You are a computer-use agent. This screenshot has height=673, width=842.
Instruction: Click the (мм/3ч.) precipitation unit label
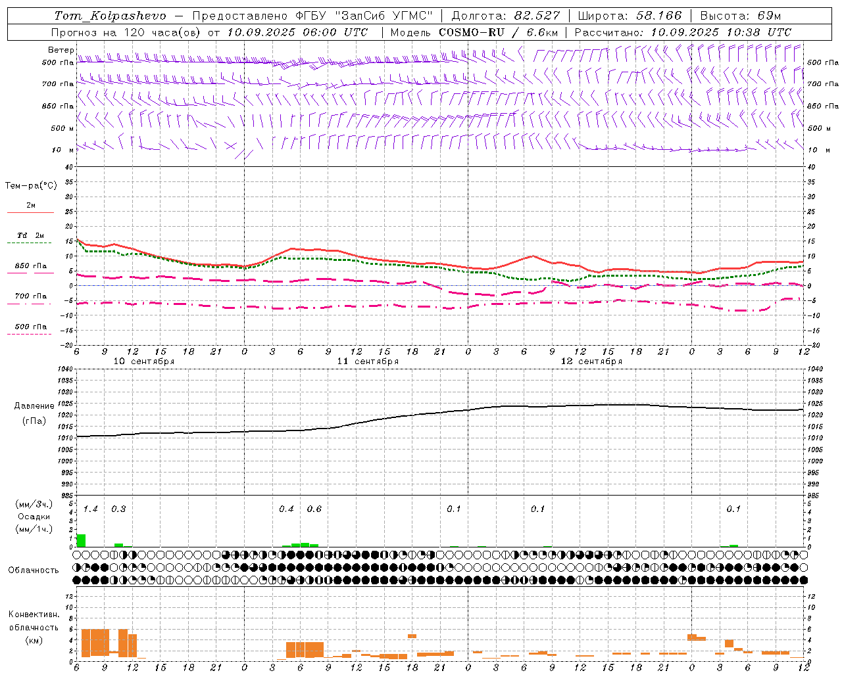(x=34, y=505)
